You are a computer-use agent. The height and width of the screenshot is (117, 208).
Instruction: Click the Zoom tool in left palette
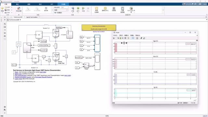point(5,24)
